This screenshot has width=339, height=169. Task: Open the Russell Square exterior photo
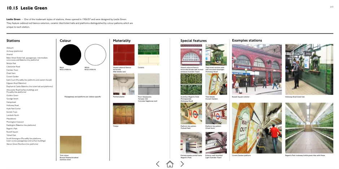257,69
